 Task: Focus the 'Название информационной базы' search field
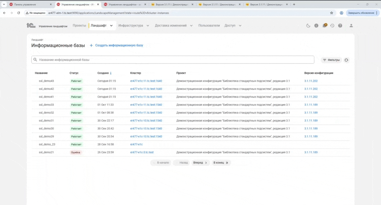click(173, 60)
